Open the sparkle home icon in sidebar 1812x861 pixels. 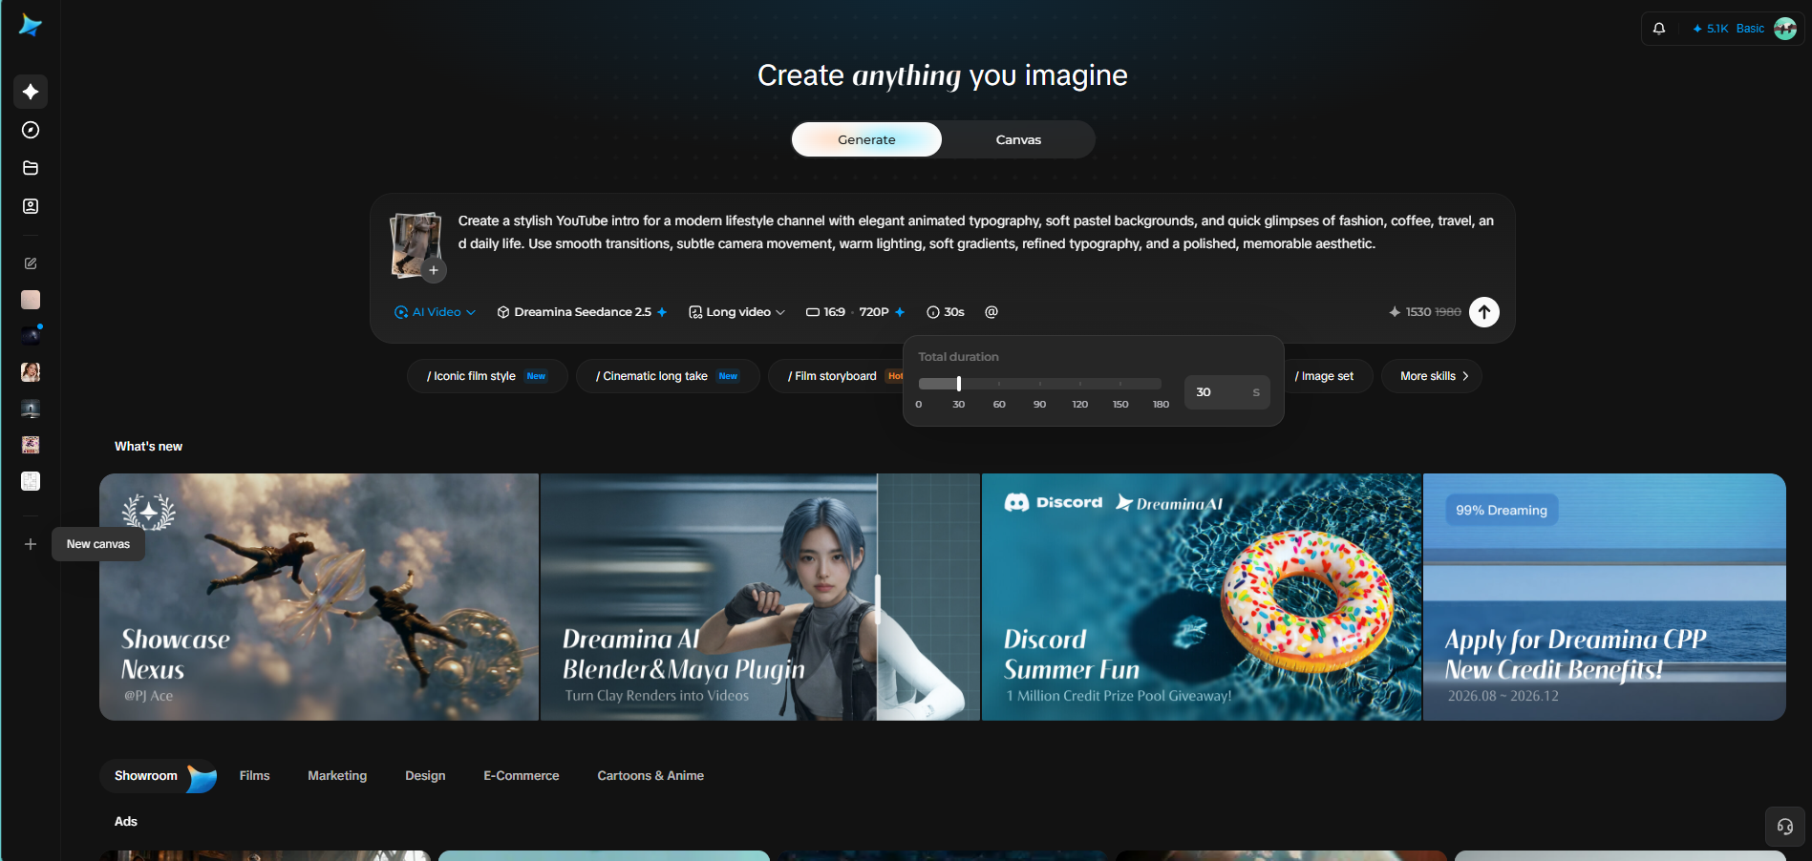pos(31,92)
